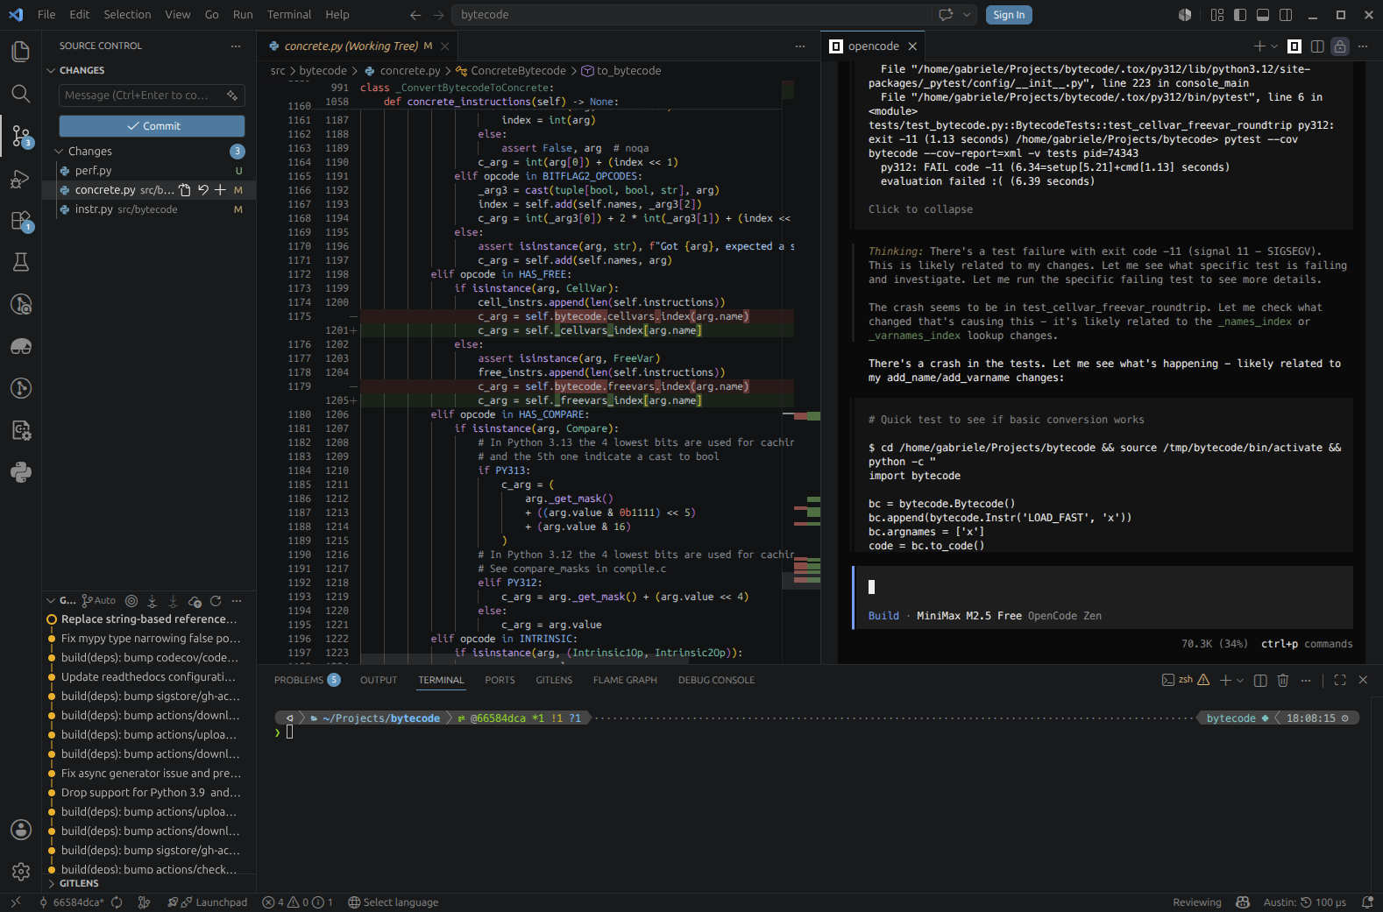Open the Explorer view in the activity bar
1383x912 pixels.
pyautogui.click(x=21, y=52)
